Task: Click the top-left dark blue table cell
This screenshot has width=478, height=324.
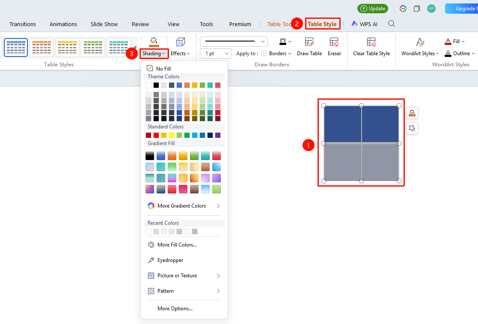Action: point(342,124)
